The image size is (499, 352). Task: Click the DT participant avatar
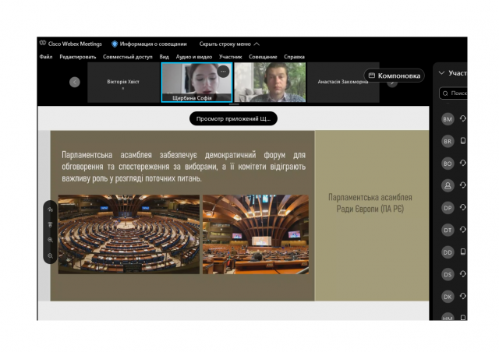[x=448, y=230]
